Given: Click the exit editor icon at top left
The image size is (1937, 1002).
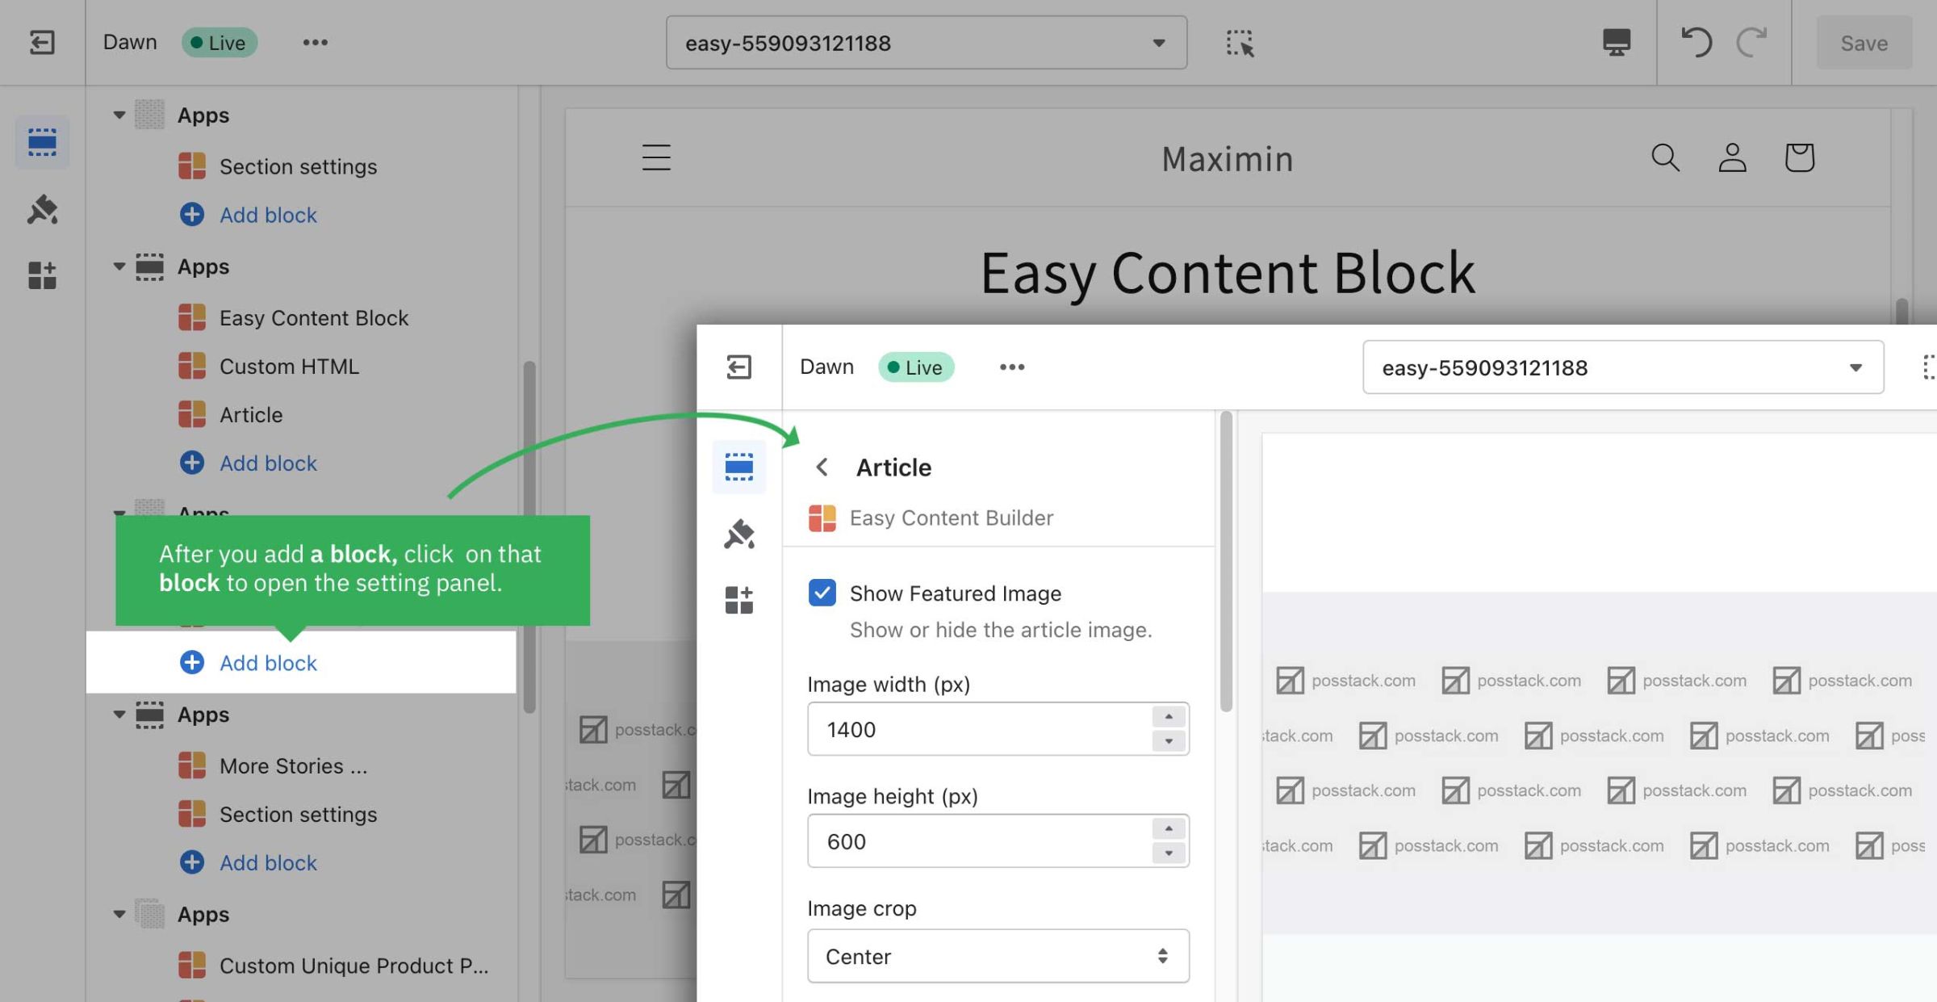Looking at the screenshot, I should click(x=42, y=42).
